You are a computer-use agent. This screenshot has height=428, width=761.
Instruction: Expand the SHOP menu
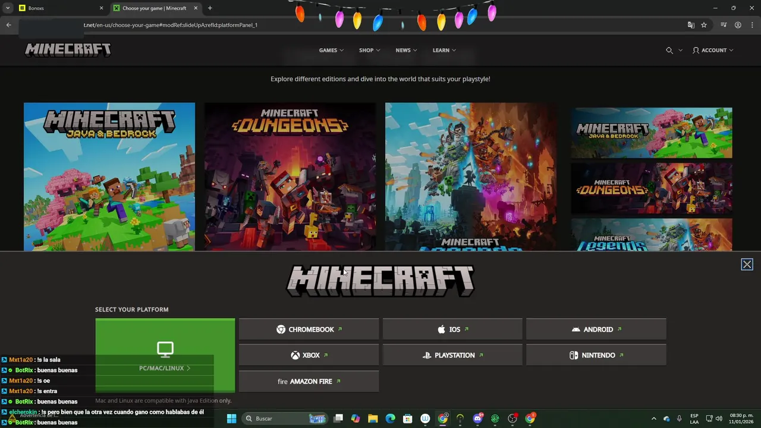pyautogui.click(x=369, y=51)
